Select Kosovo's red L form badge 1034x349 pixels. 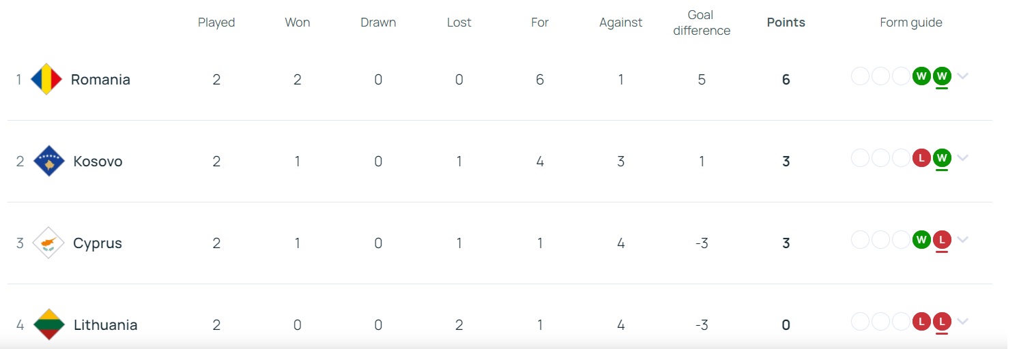(921, 157)
